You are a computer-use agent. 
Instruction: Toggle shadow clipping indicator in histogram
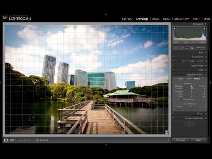point(174,28)
